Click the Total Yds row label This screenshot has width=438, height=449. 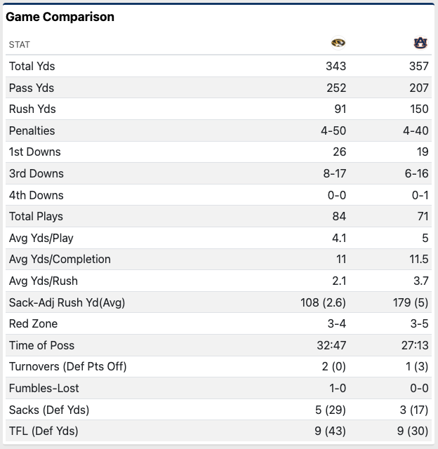coord(32,66)
